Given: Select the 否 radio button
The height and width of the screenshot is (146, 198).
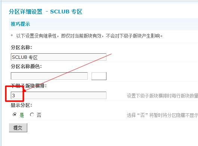Looking at the screenshot, I should click(x=32, y=115).
